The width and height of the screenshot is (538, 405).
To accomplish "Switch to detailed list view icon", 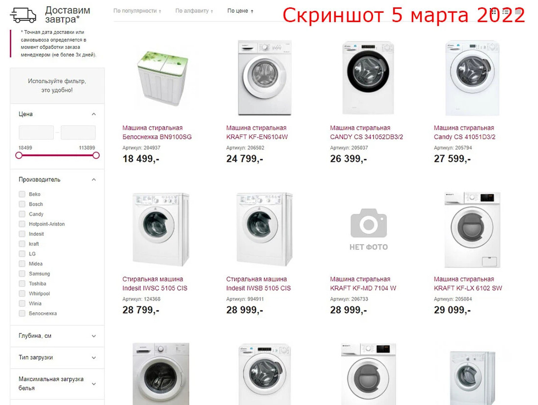I will [x=506, y=12].
